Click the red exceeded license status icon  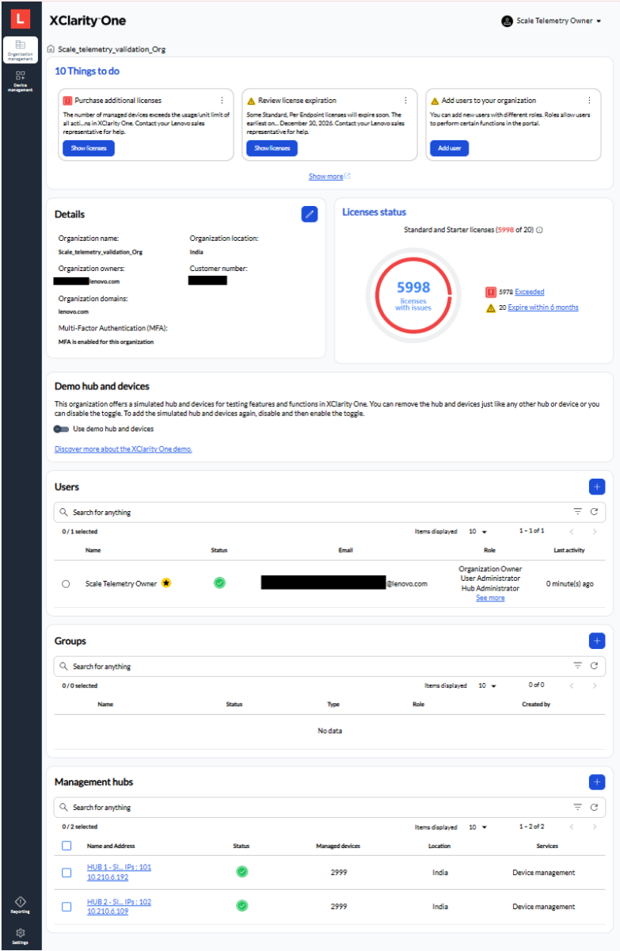click(x=491, y=292)
